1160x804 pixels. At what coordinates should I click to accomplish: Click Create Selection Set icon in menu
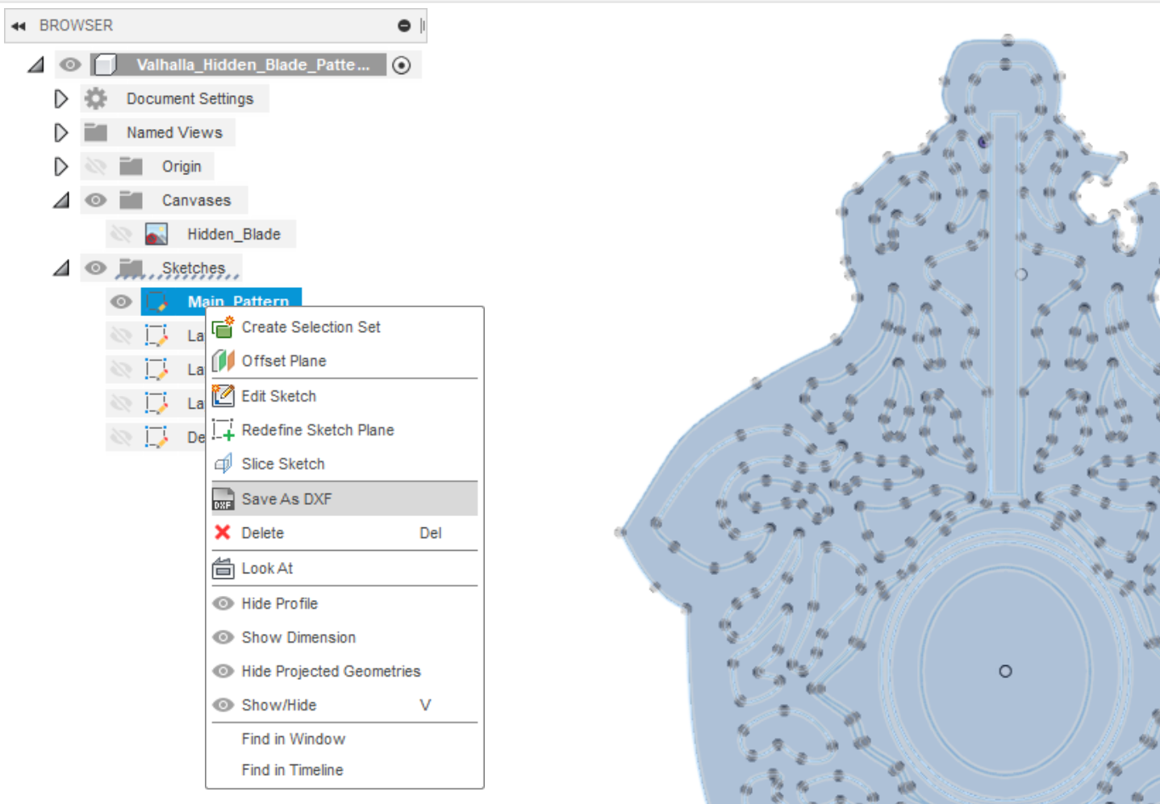pyautogui.click(x=223, y=327)
